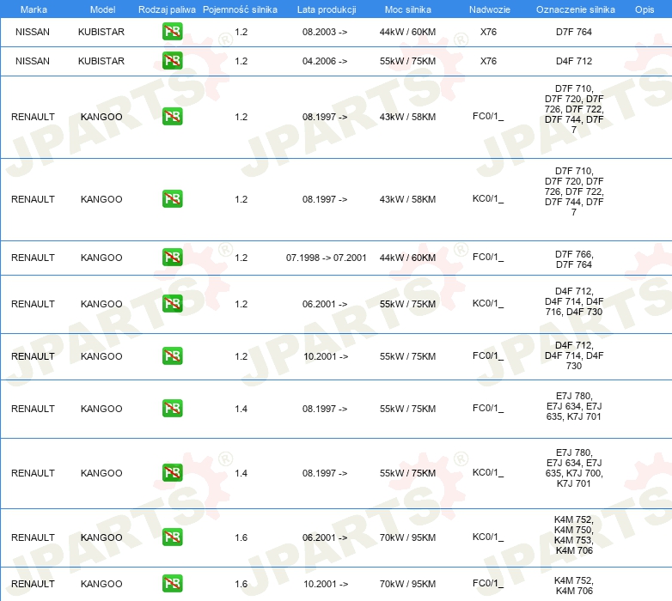Click engine codes D7F 766, D7F 764

coord(574,259)
